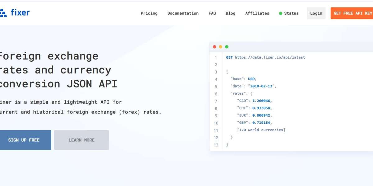Click line number 7 in the code sample
This screenshot has width=373, height=186.
tap(216, 100)
